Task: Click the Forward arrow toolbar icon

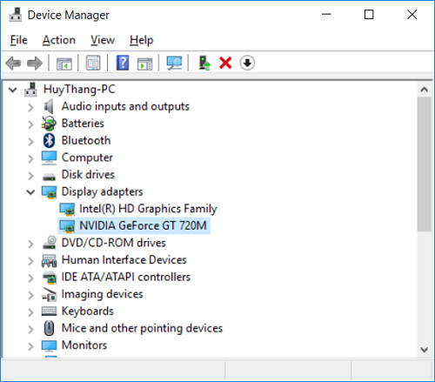Action: click(35, 63)
